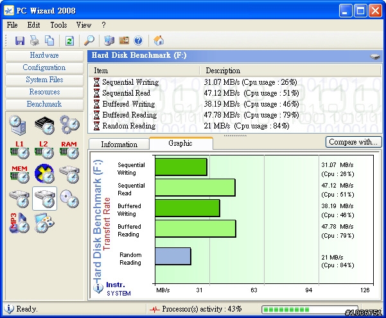The image size is (386, 318).
Task: Click Processor(s) activity status text
Action: (202, 308)
